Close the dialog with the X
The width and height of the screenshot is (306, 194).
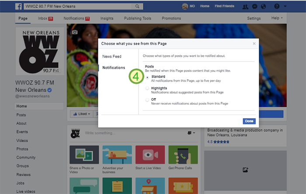[x=254, y=44]
